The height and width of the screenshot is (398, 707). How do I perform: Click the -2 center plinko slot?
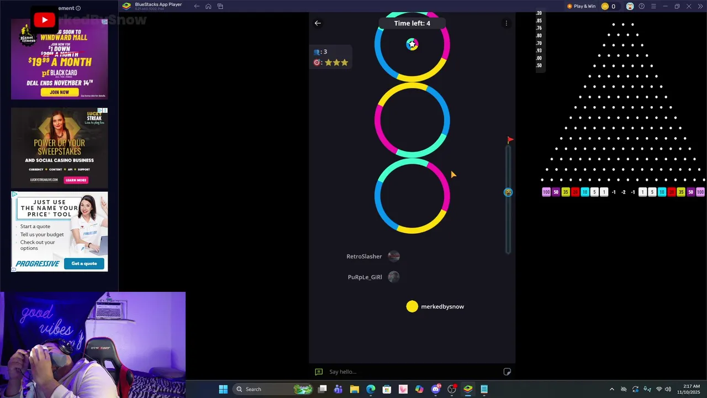pyautogui.click(x=623, y=192)
